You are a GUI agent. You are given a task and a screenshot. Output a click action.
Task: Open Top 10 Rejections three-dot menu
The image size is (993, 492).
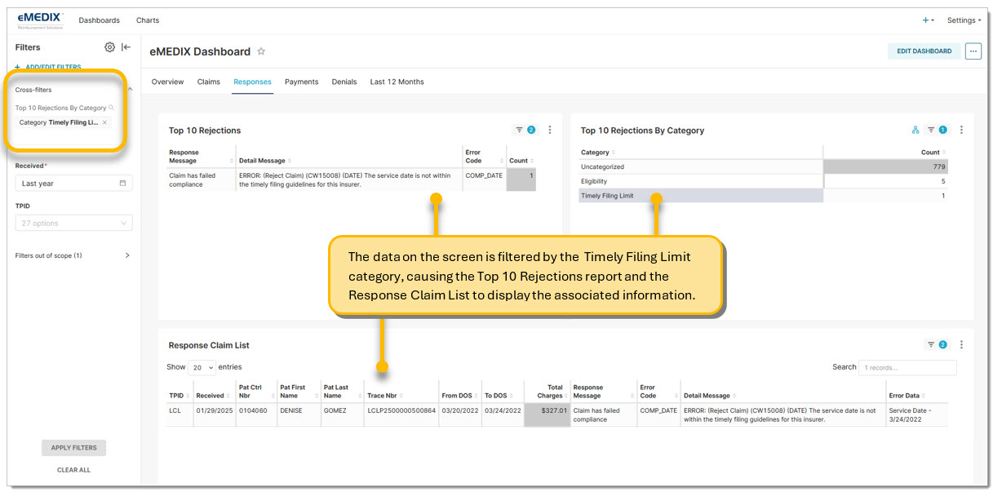point(550,130)
